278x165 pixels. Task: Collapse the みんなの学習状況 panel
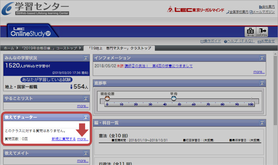(x=86, y=58)
